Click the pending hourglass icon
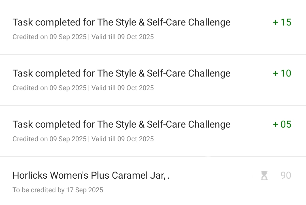Screen dimensions: 306x205 pos(264,176)
